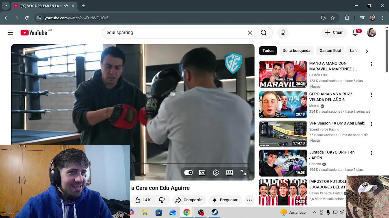The image size is (389, 218).
Task: Close the 'VOY A PELEAR EN LA V' tab
Action: point(73,6)
